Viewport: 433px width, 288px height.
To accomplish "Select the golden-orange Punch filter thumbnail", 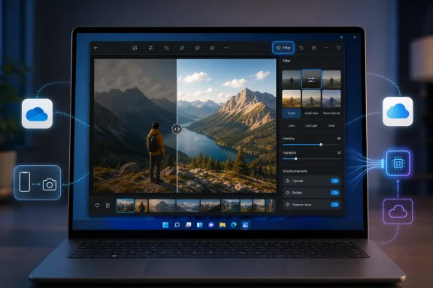I will [x=291, y=99].
